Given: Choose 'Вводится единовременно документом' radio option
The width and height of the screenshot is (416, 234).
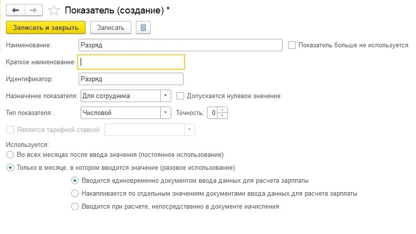Looking at the screenshot, I should (x=75, y=180).
